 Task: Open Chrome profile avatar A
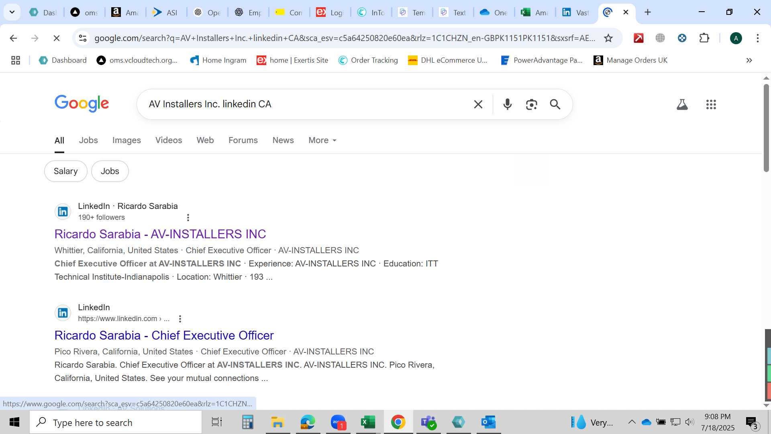[736, 38]
